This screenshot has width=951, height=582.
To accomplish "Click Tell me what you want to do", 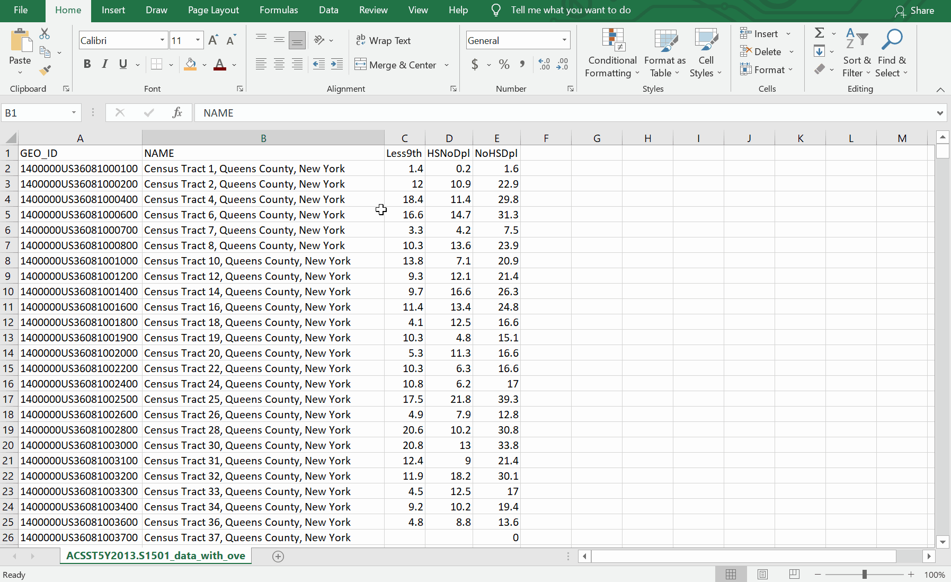I will (571, 10).
